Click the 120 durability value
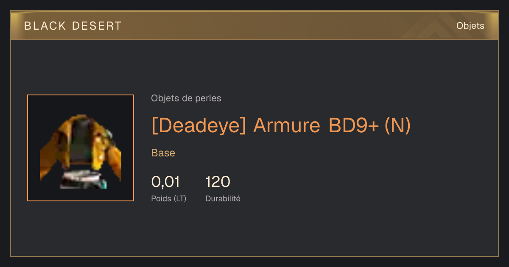 click(218, 182)
